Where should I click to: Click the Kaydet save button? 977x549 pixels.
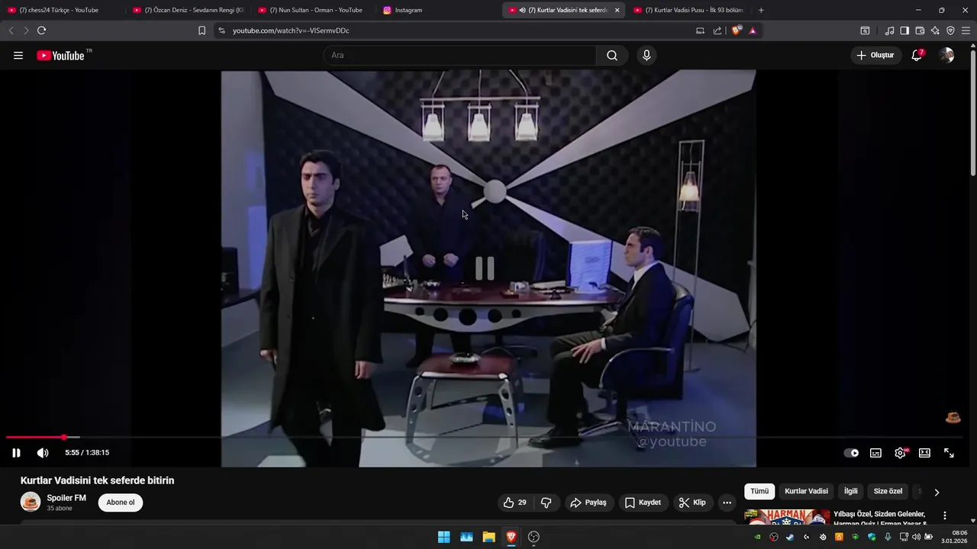click(643, 502)
